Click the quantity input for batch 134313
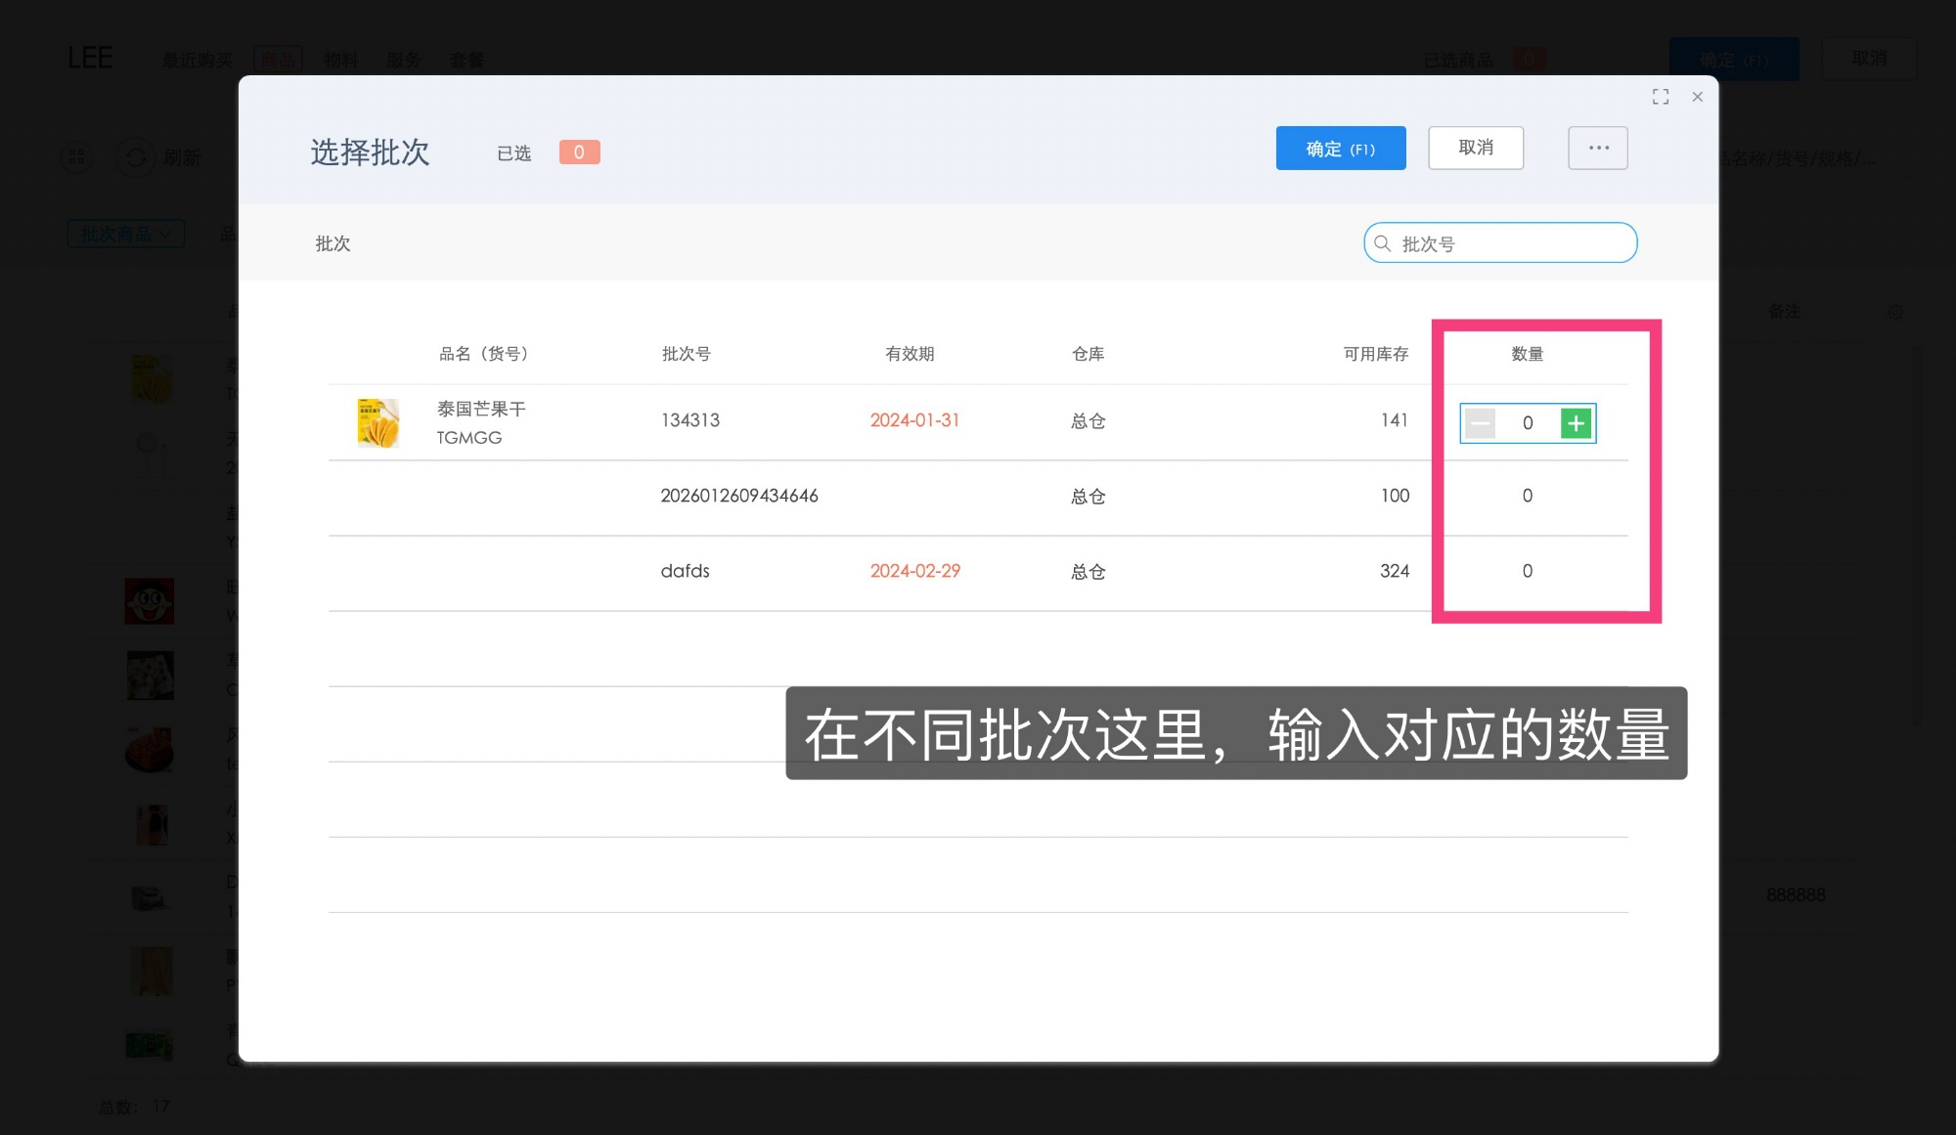1956x1135 pixels. [1527, 423]
